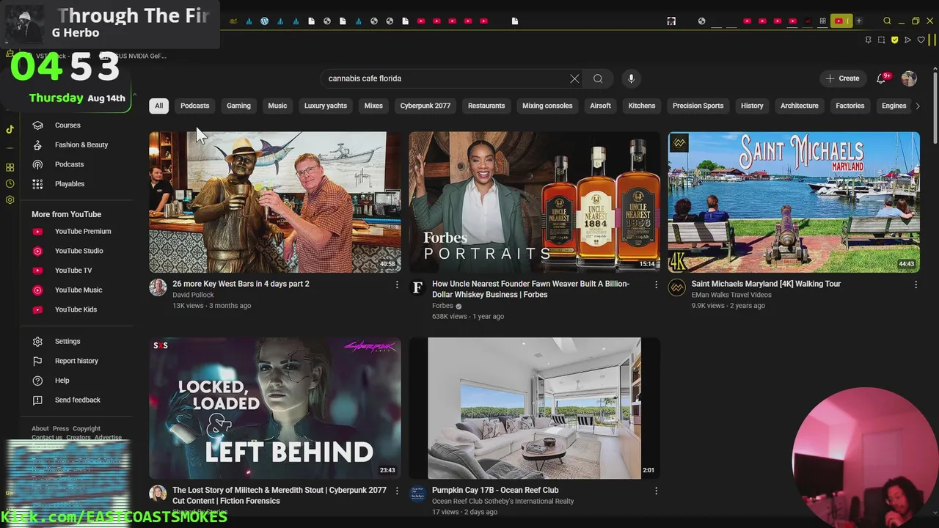Select the Precision Sports chip
Image resolution: width=939 pixels, height=528 pixels.
click(698, 106)
